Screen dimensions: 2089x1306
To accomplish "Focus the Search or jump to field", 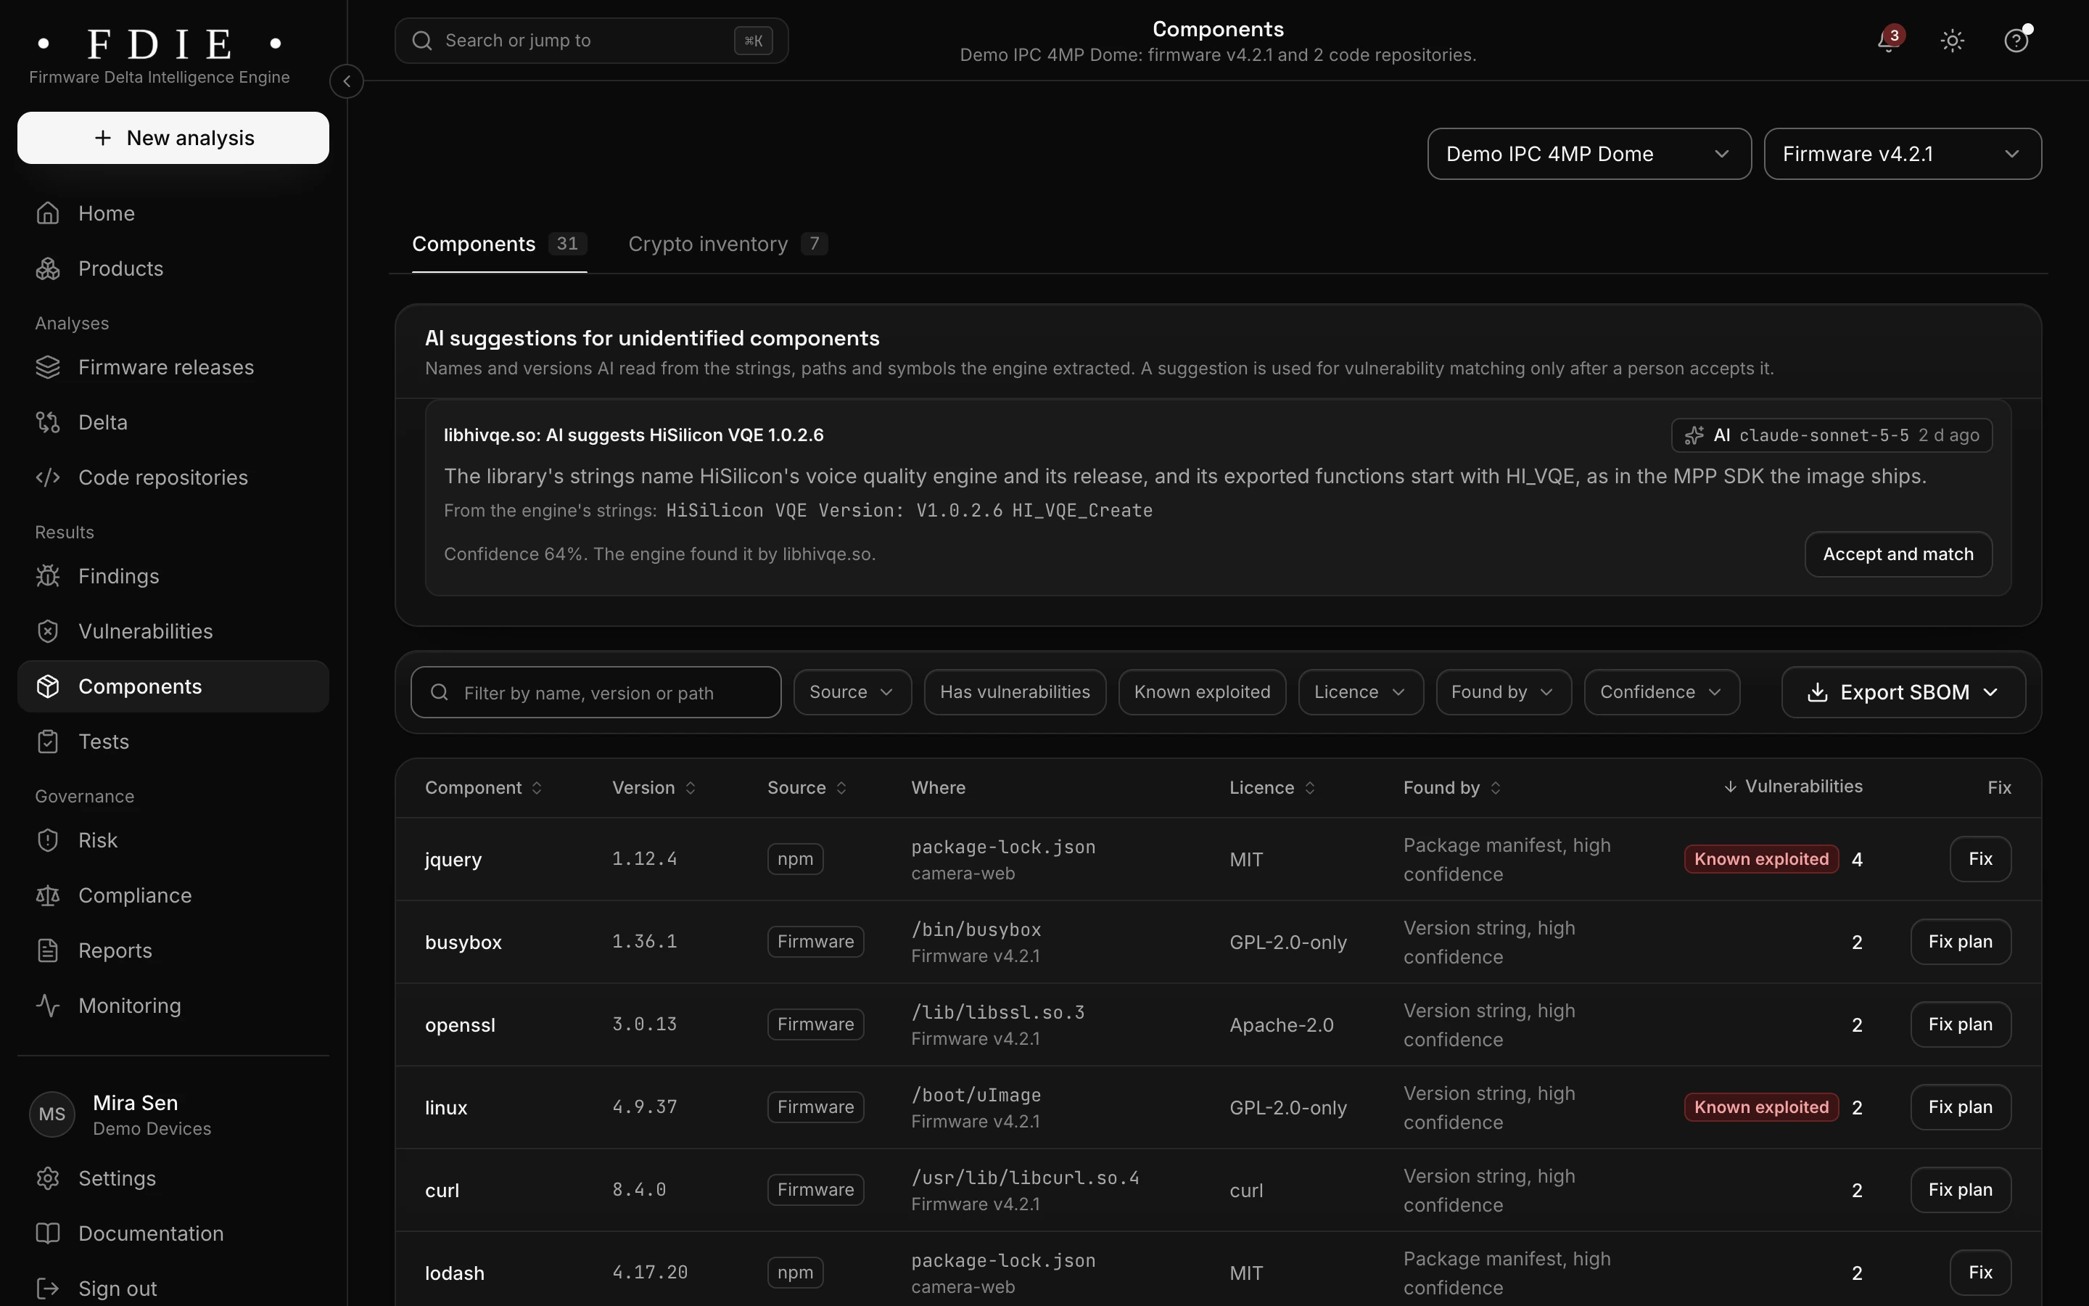I will pyautogui.click(x=591, y=41).
